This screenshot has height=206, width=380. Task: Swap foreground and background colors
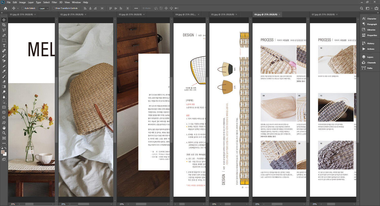tap(5, 148)
